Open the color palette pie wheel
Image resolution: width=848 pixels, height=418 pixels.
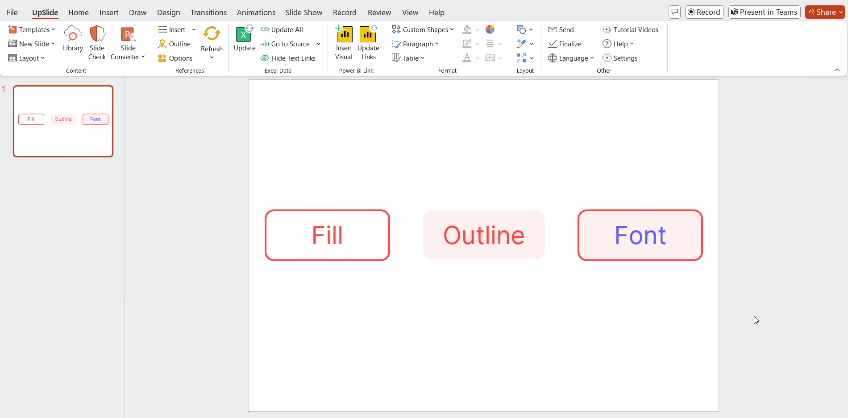[490, 29]
